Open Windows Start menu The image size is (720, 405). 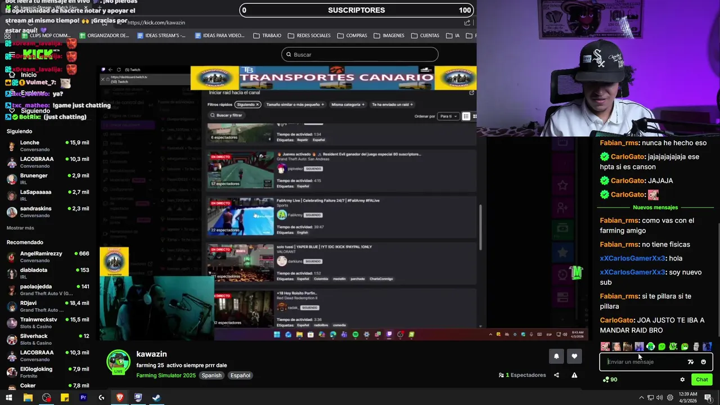(8, 398)
